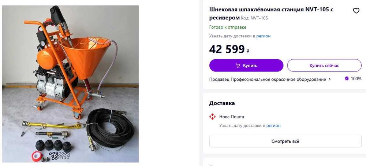Image resolution: width=366 pixels, height=166 pixels.
Task: Select регион link in Доставка section
Action: click(273, 126)
